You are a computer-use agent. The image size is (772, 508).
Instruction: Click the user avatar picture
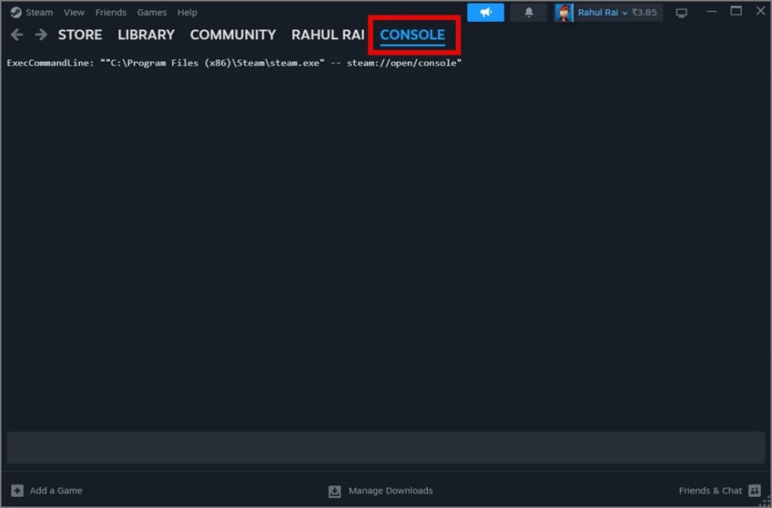click(x=564, y=13)
